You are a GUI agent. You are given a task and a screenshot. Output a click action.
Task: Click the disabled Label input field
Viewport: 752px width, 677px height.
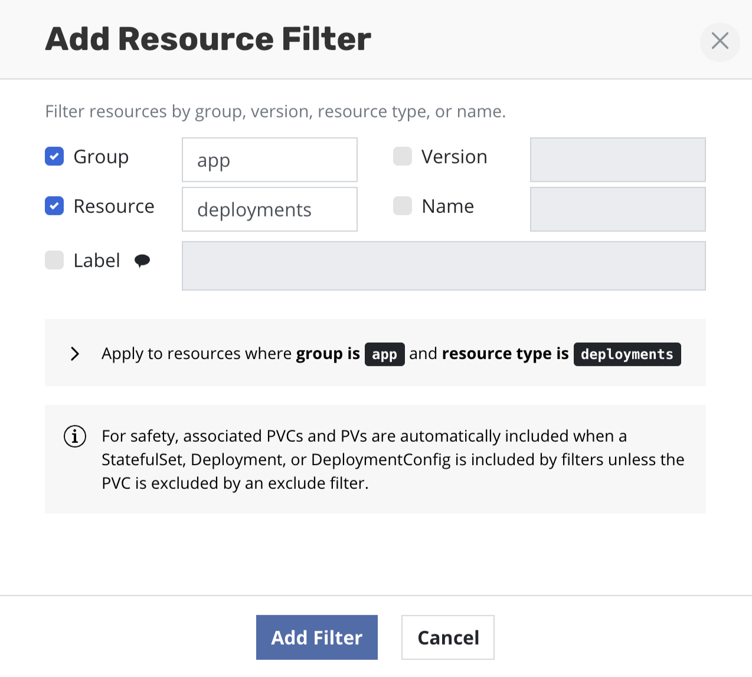point(443,265)
